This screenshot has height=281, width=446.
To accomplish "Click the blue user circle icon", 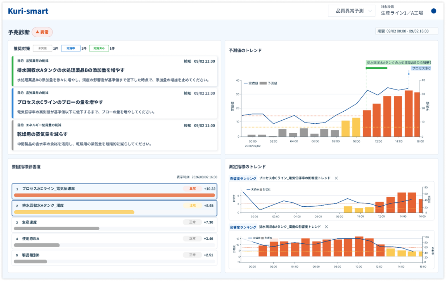I will (x=434, y=11).
